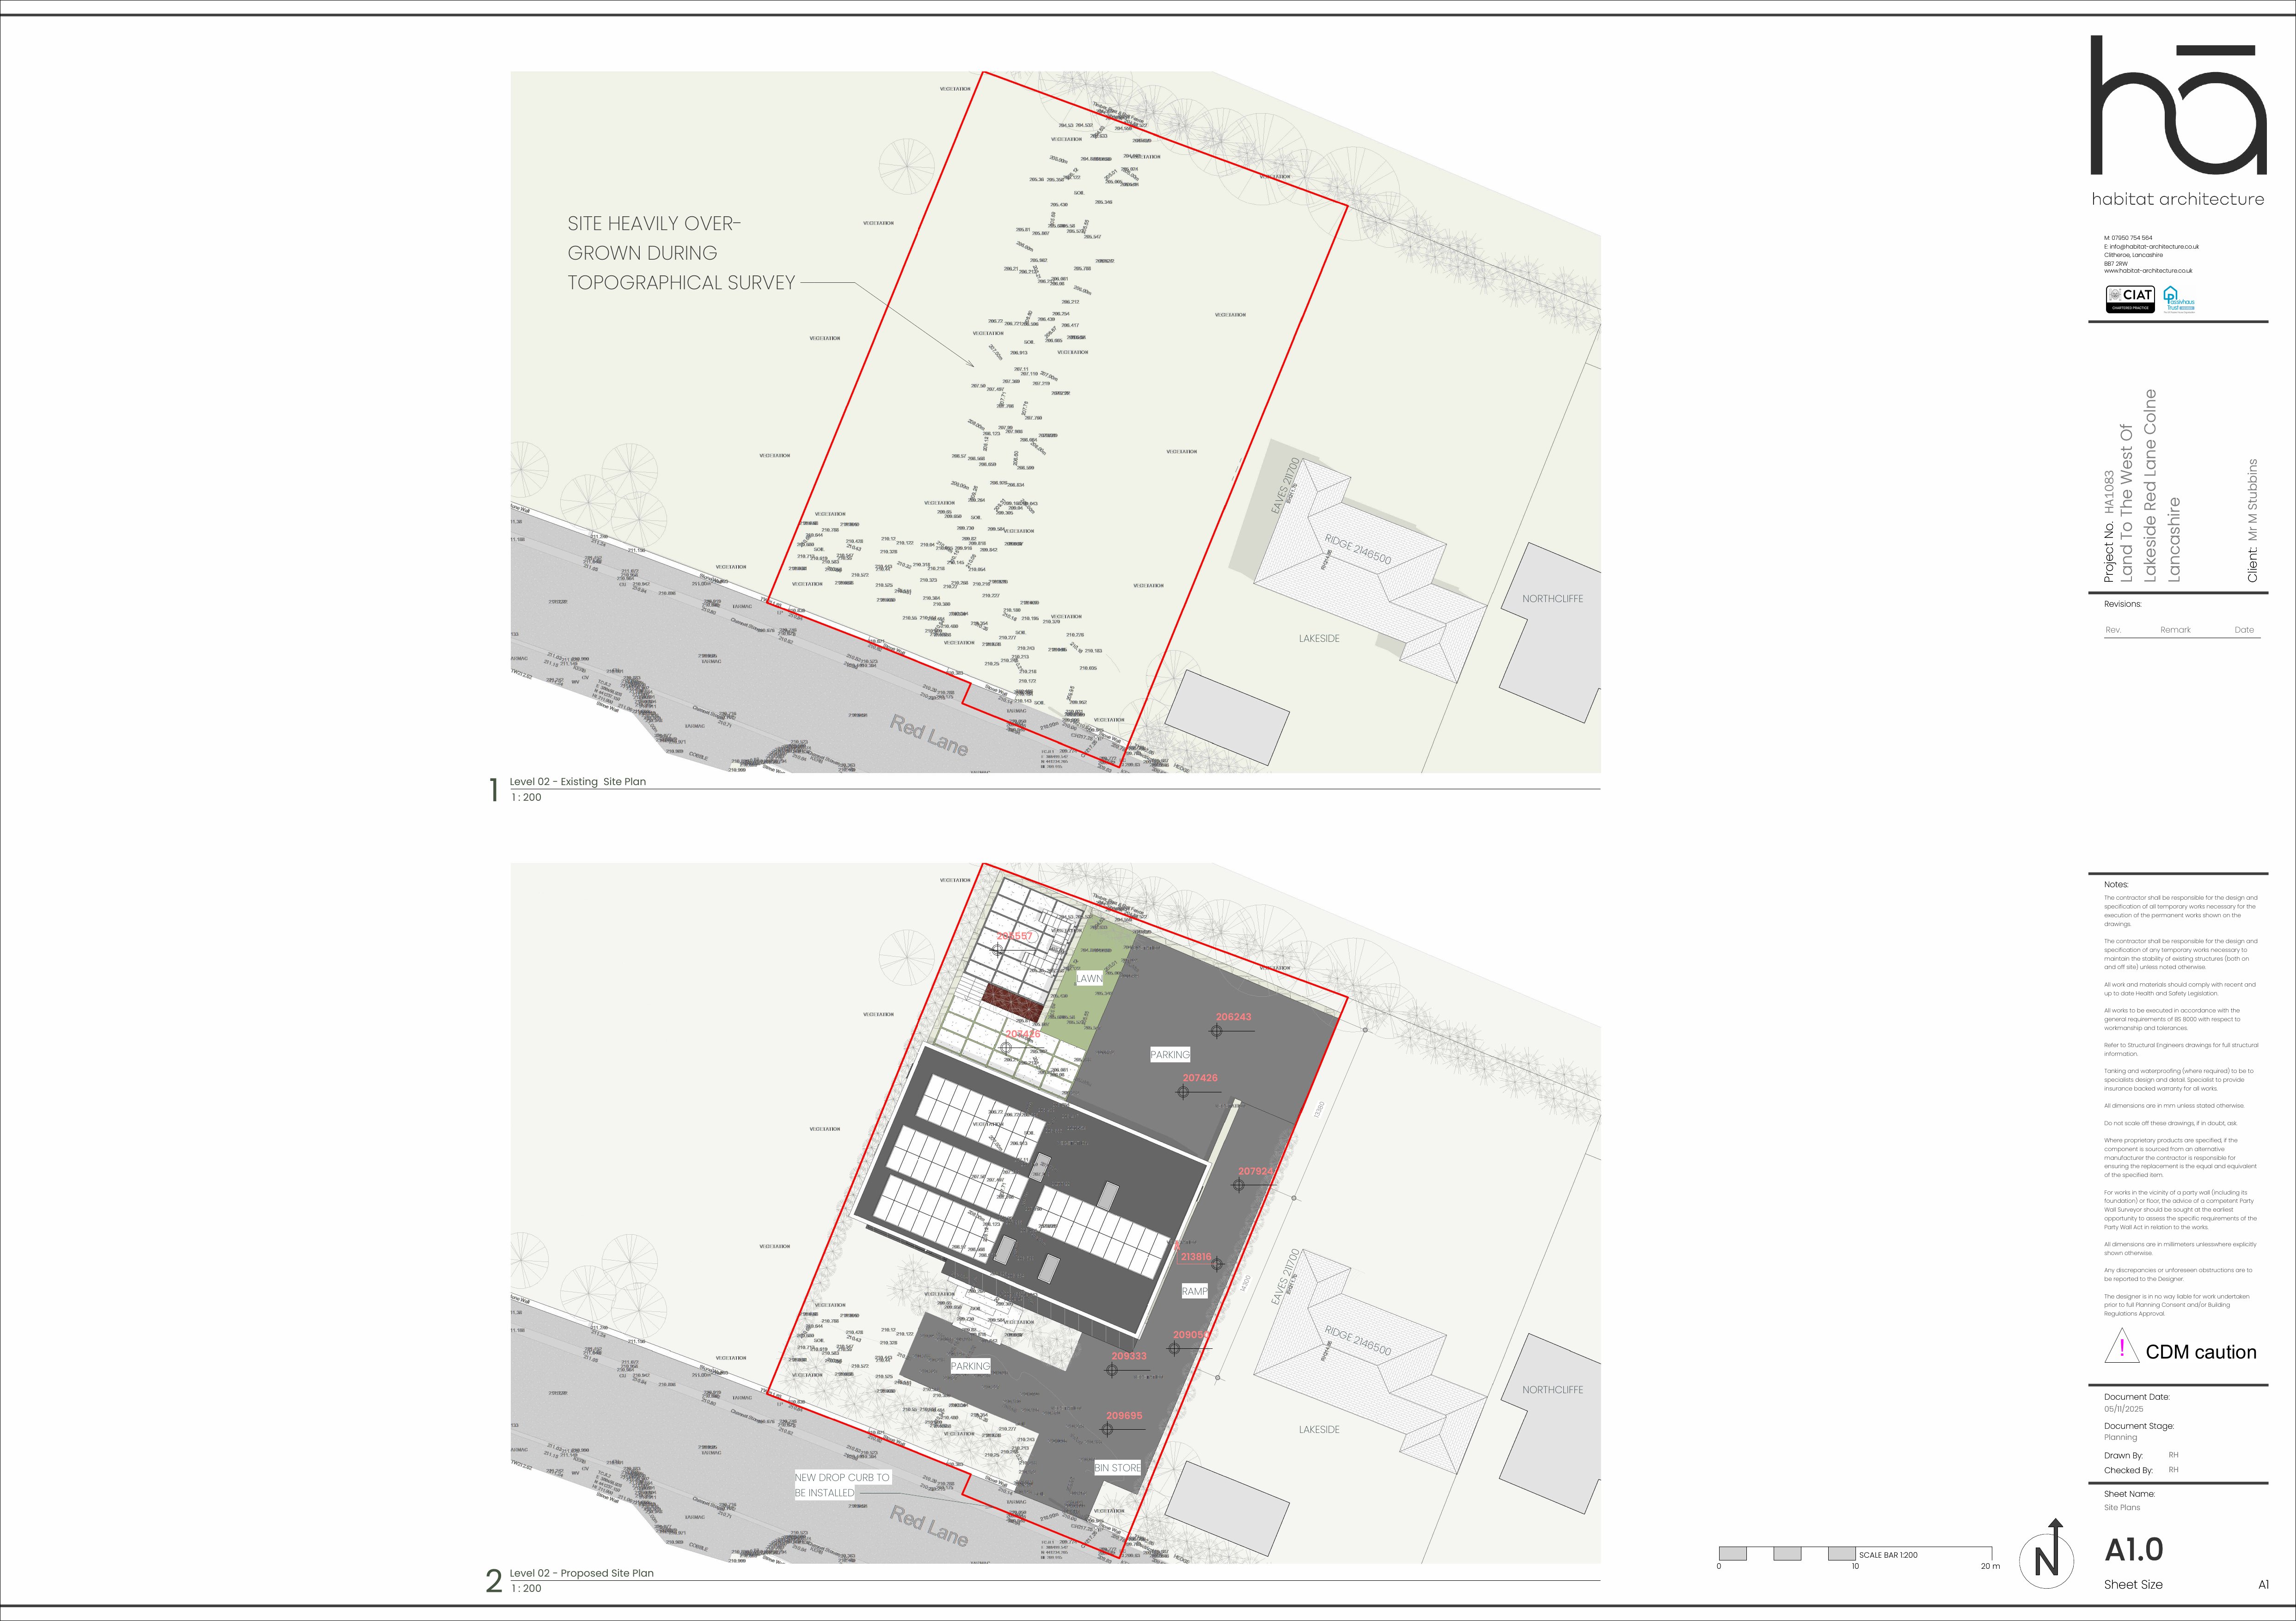Click the 209695 level marker near bin store
The height and width of the screenshot is (1621, 2296).
tap(1107, 1429)
